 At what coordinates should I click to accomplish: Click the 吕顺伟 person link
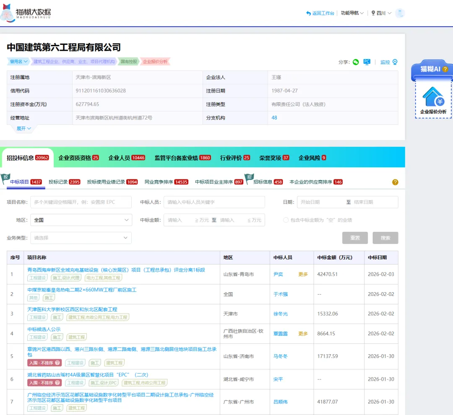click(x=281, y=402)
